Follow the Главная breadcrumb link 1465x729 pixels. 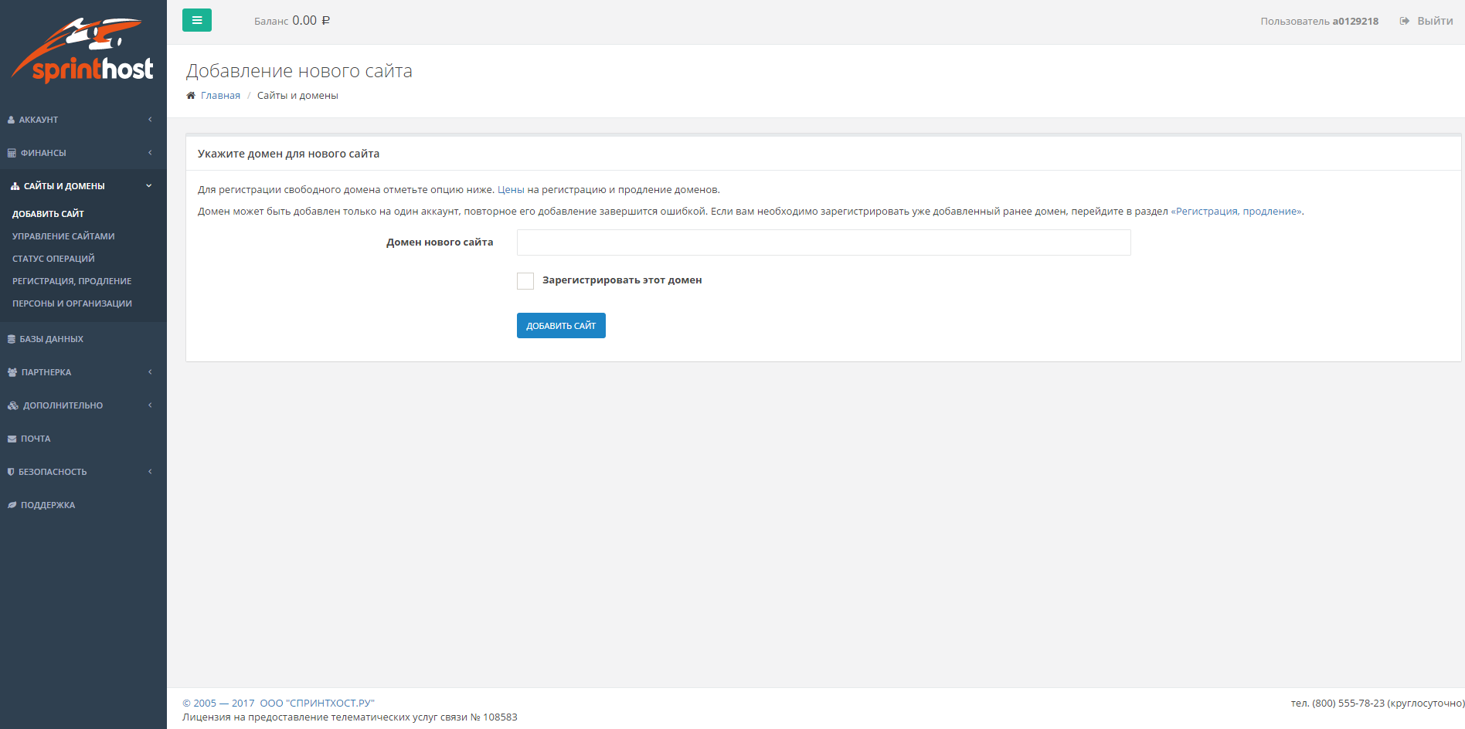(x=220, y=96)
